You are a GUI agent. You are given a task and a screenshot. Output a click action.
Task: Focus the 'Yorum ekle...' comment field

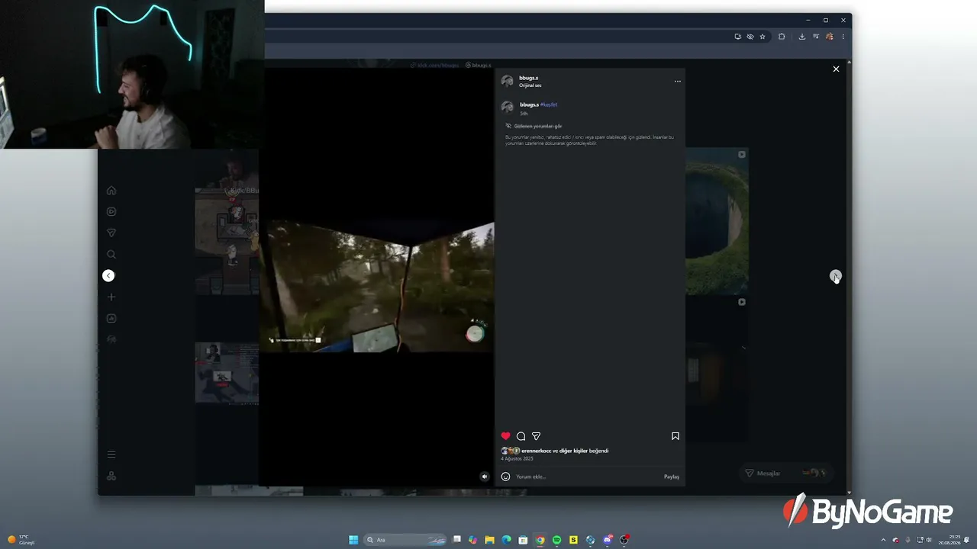pos(586,477)
